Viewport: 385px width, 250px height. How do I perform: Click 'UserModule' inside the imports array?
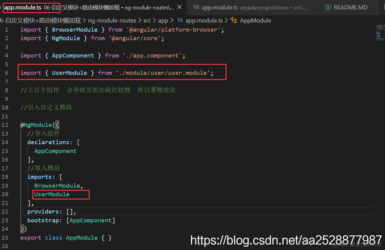52,194
